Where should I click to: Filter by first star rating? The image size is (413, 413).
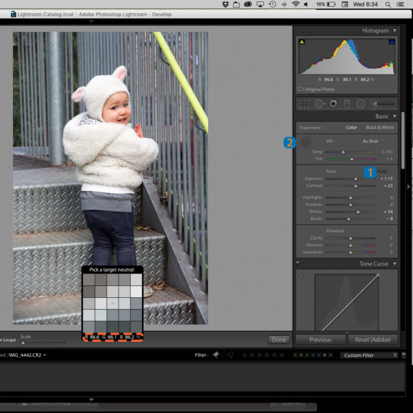[252, 355]
